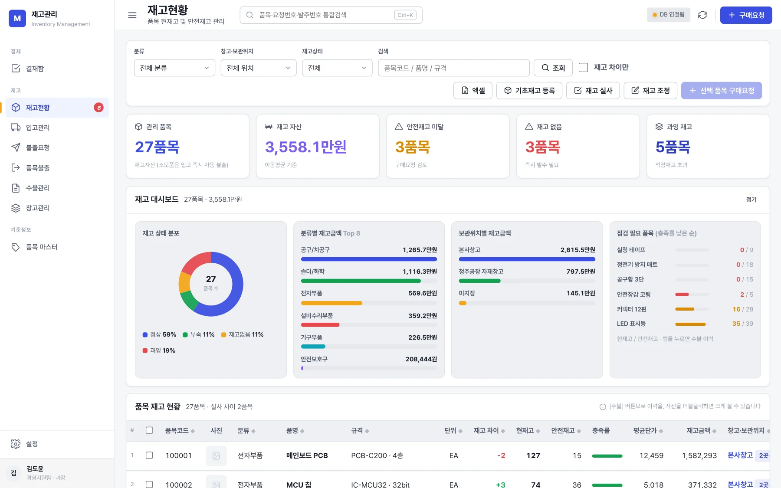781x488 pixels.
Task: Click the 수불관리 document icon
Action: click(16, 188)
